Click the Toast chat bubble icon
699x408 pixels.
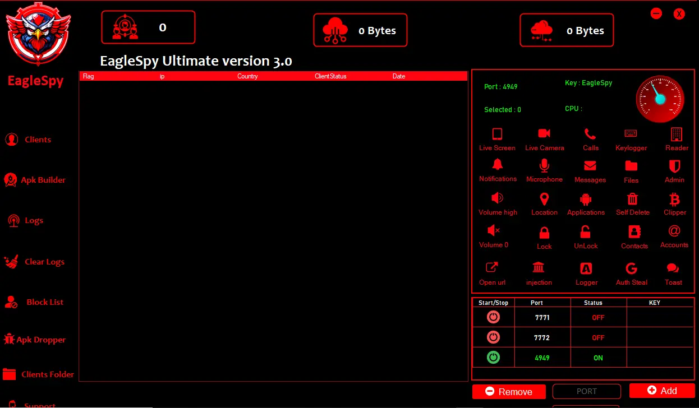click(x=673, y=268)
